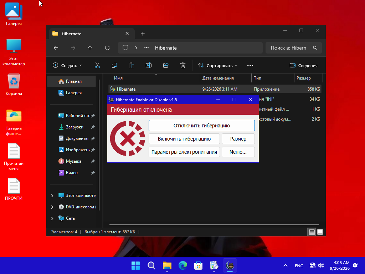
Task: Open Windows Start menu
Action: [x=136, y=265]
